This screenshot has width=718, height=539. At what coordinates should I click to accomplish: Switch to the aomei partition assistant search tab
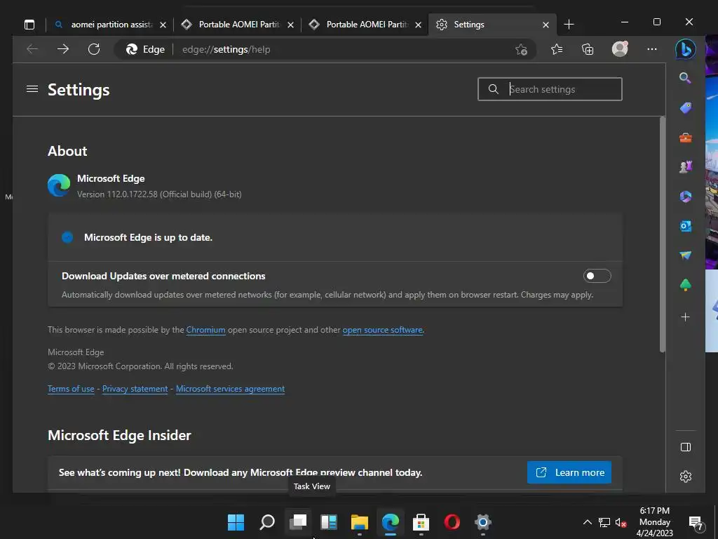(x=109, y=25)
